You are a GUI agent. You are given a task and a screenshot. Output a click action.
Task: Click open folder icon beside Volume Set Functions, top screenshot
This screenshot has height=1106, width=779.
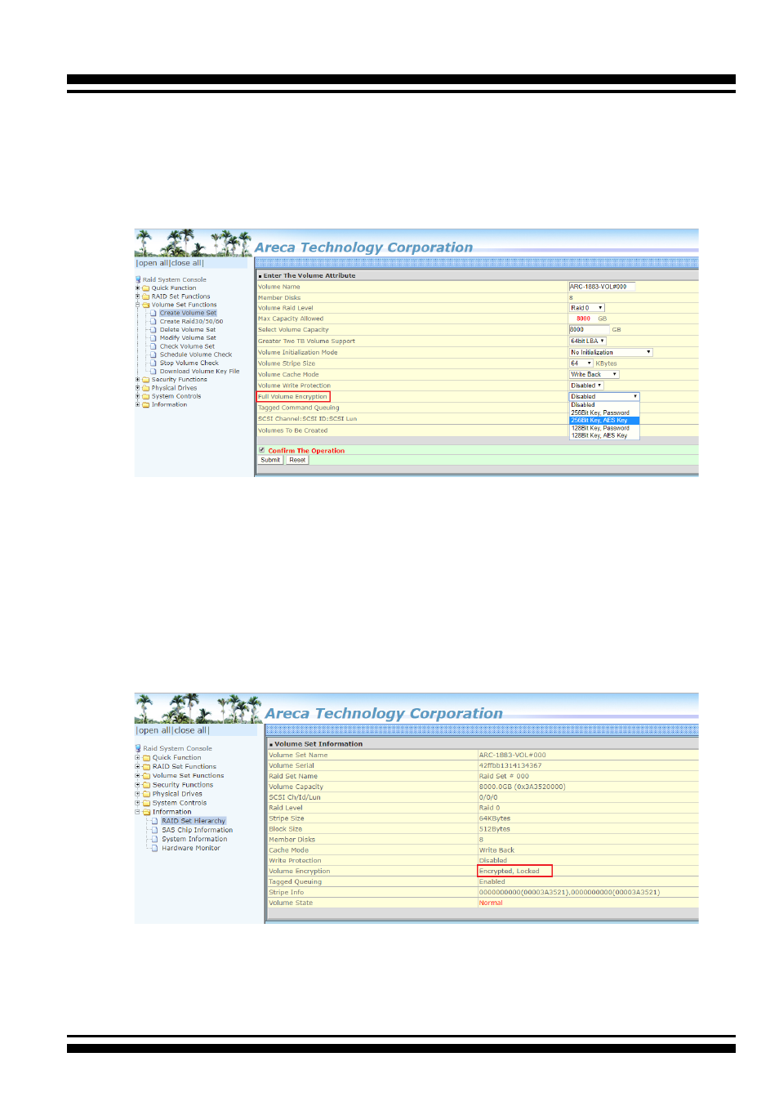pyautogui.click(x=146, y=305)
